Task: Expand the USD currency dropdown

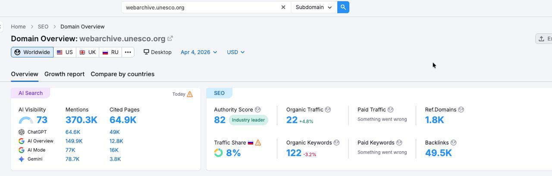Action: tap(235, 52)
